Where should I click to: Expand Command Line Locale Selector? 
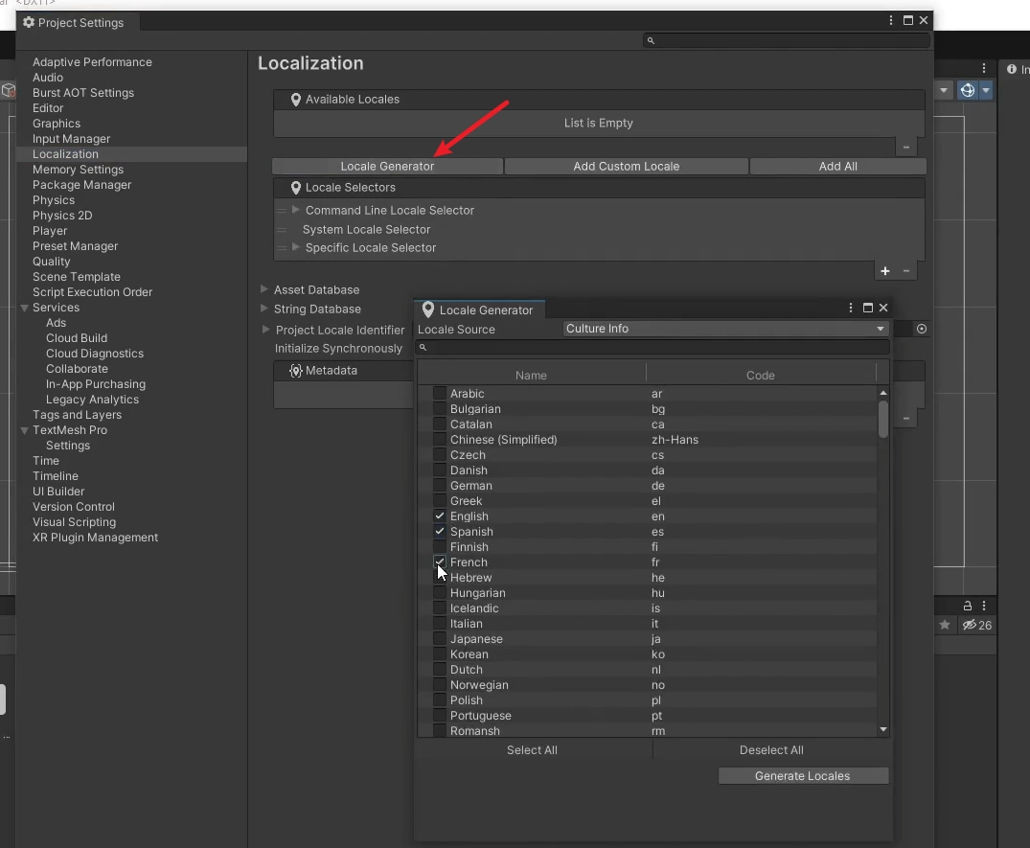click(296, 210)
